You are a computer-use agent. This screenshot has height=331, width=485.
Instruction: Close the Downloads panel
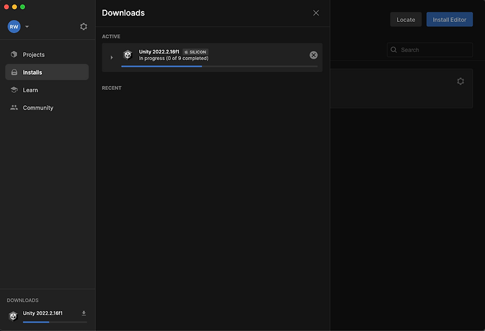316,13
